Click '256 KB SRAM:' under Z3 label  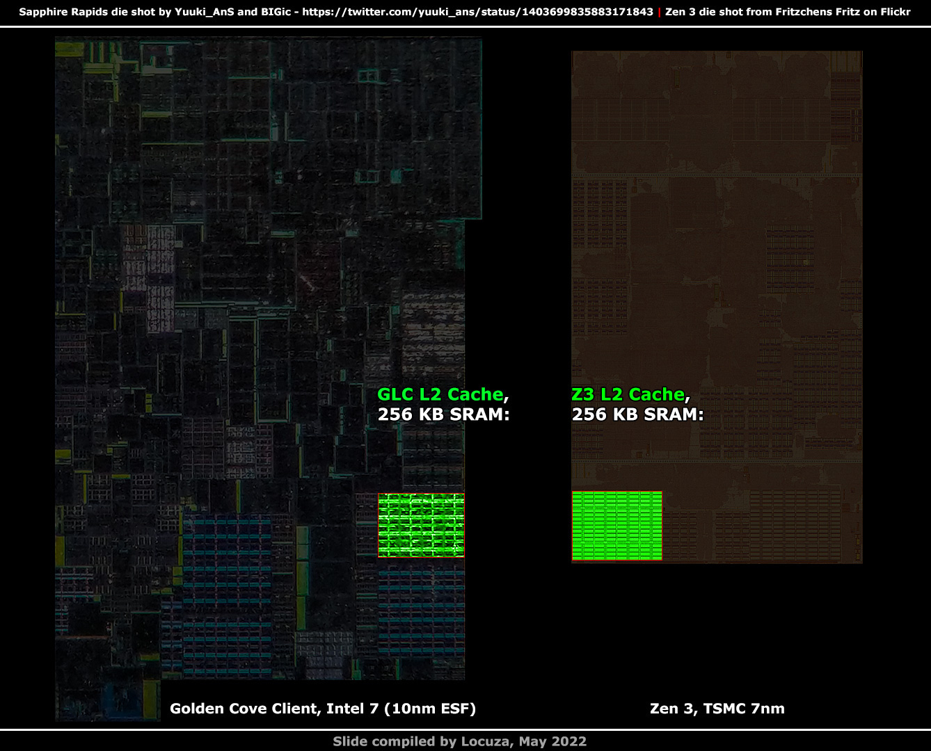point(637,414)
